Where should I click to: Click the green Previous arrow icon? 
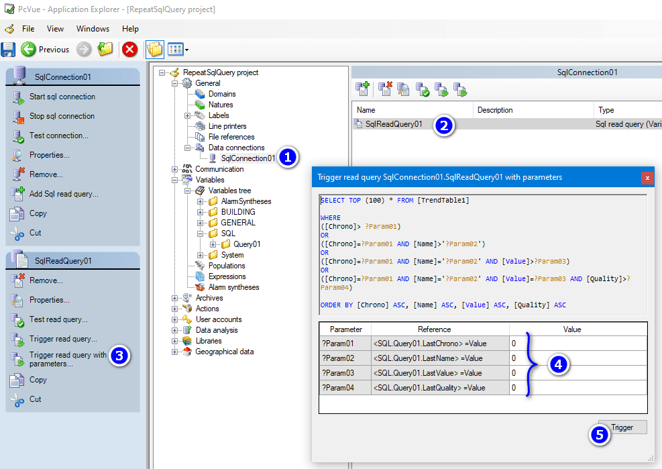coord(28,49)
